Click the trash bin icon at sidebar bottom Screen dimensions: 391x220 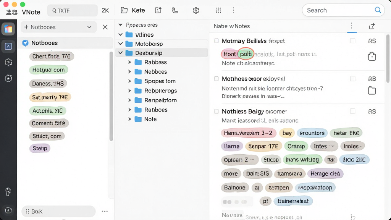point(8,210)
